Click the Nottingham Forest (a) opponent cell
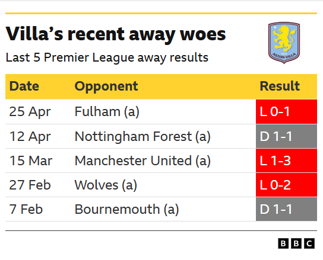The height and width of the screenshot is (260, 323). 142,136
